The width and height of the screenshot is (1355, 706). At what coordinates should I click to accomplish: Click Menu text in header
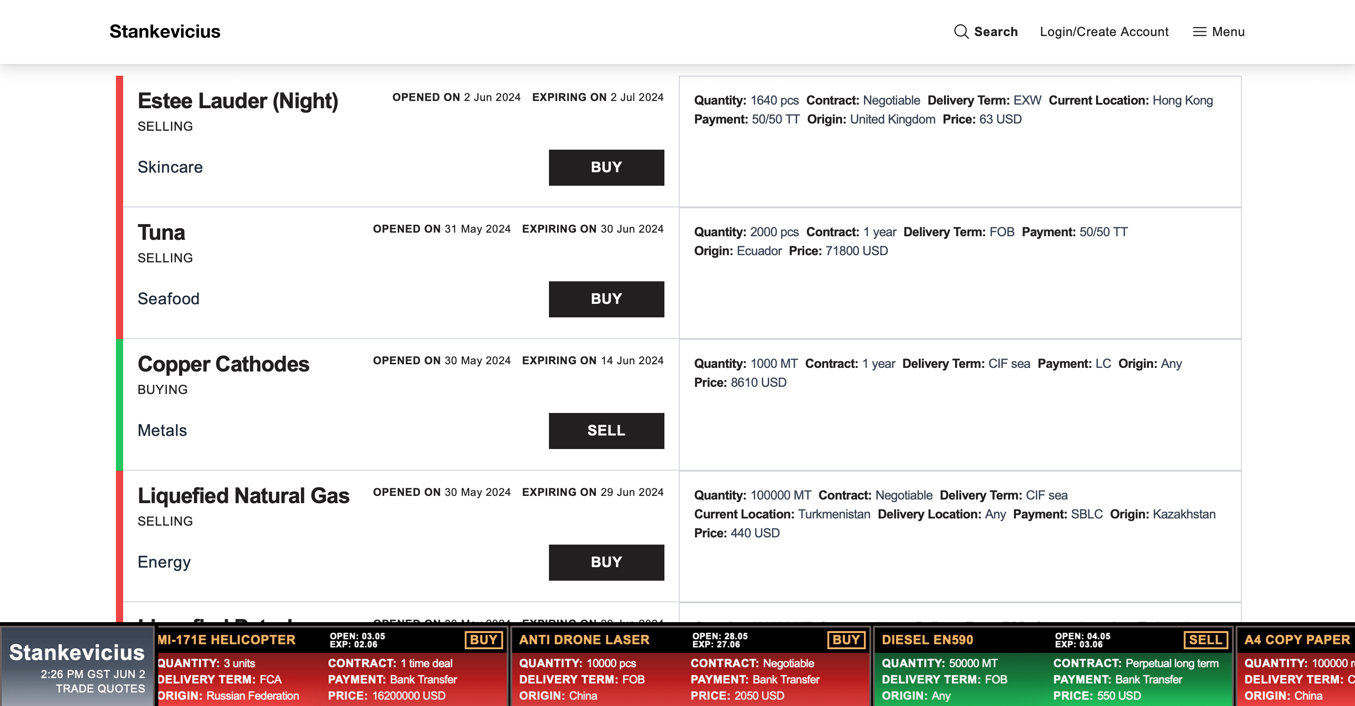pyautogui.click(x=1228, y=32)
